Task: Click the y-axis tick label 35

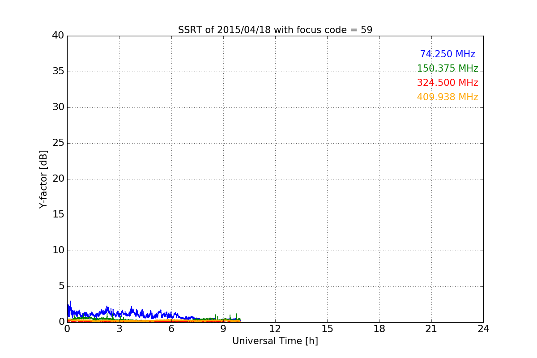Action: point(58,71)
